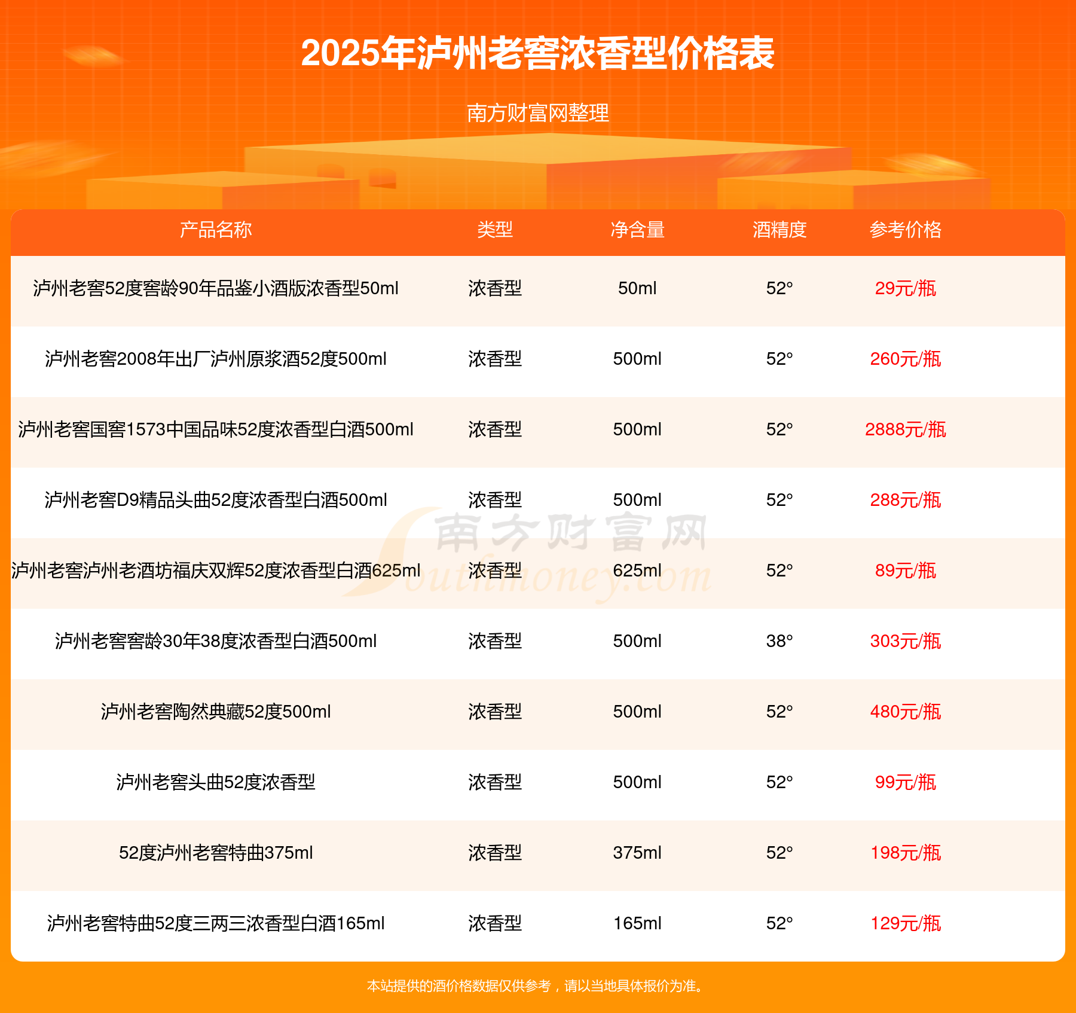
Task: Choose 浓香型 type in the 480元/瓶 row
Action: [x=495, y=712]
